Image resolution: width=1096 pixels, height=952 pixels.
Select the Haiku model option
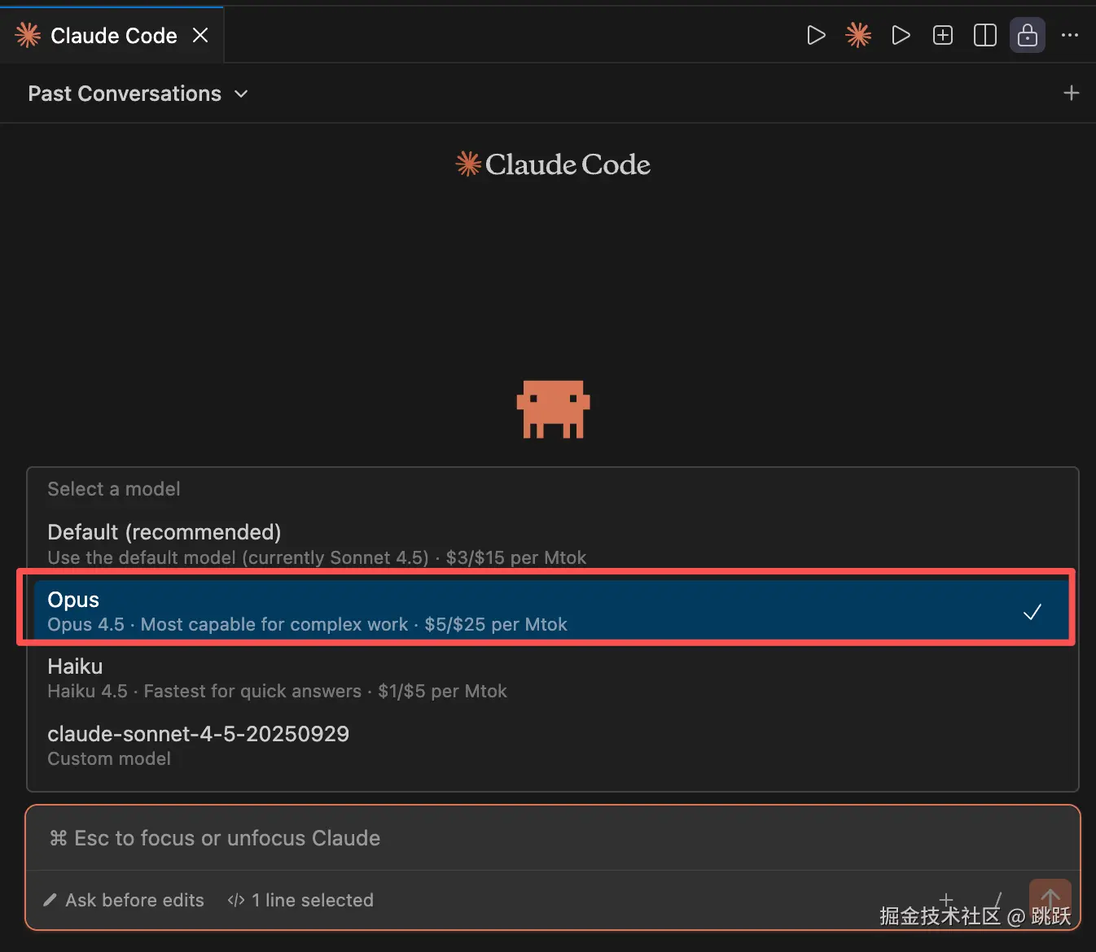click(x=553, y=678)
